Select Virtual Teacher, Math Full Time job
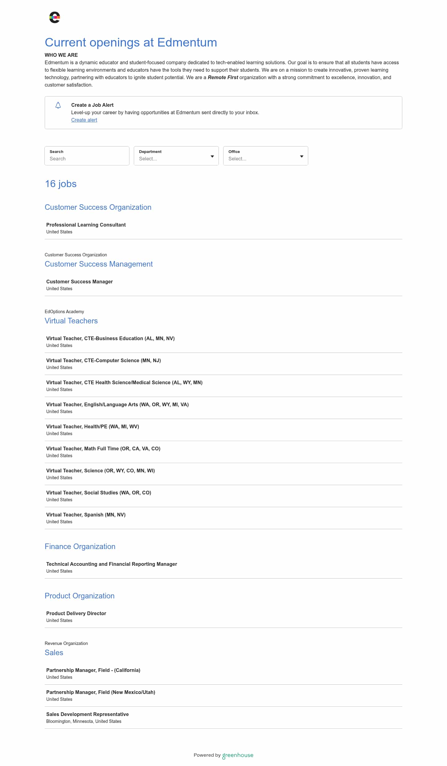The height and width of the screenshot is (766, 447). pos(223,452)
